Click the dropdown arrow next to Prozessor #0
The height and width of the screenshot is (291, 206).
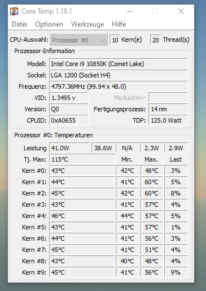[103, 40]
